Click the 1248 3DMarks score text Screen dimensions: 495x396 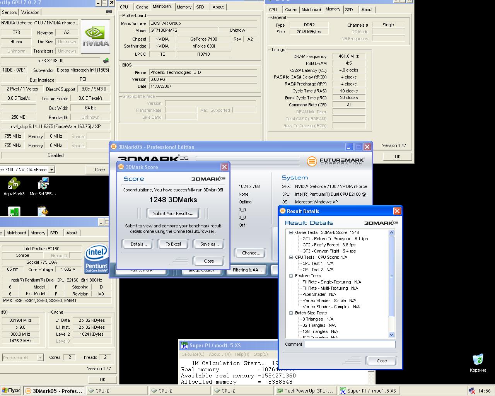[x=173, y=200]
